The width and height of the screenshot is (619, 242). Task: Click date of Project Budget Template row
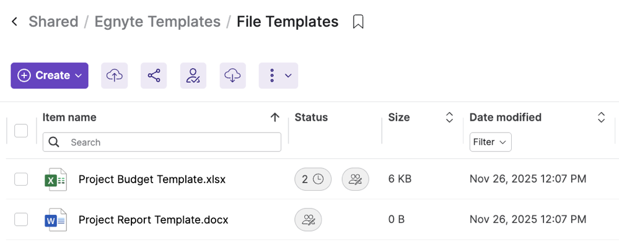pyautogui.click(x=528, y=179)
